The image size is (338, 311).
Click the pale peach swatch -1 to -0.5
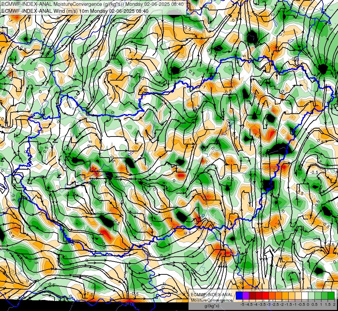298,296
